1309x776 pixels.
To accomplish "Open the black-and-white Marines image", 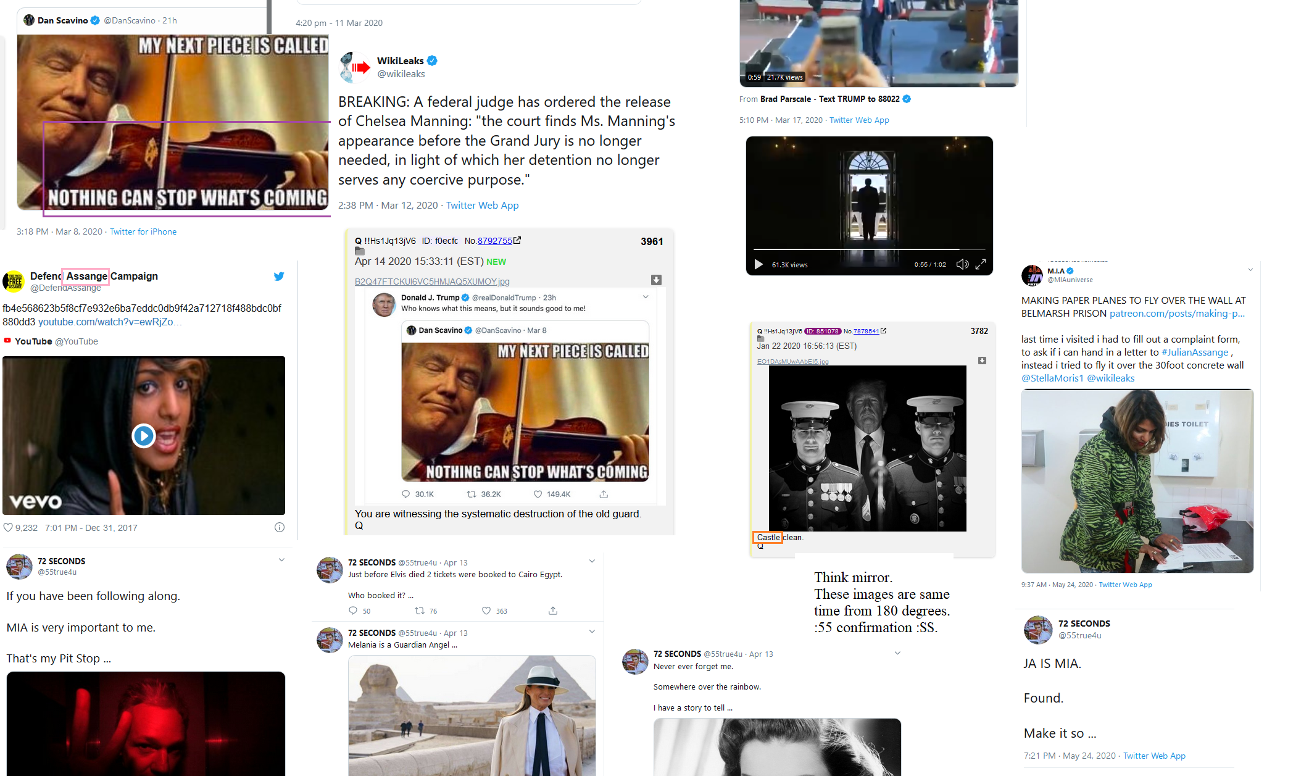I will click(868, 448).
